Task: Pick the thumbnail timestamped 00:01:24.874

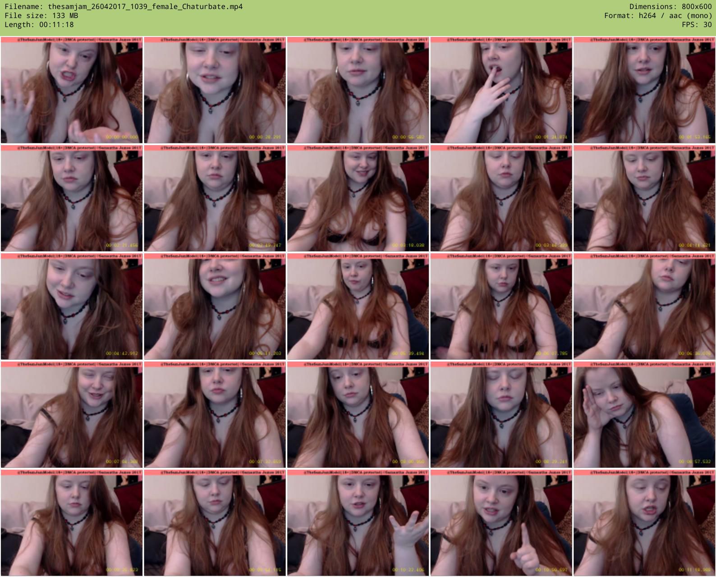Action: [501, 90]
